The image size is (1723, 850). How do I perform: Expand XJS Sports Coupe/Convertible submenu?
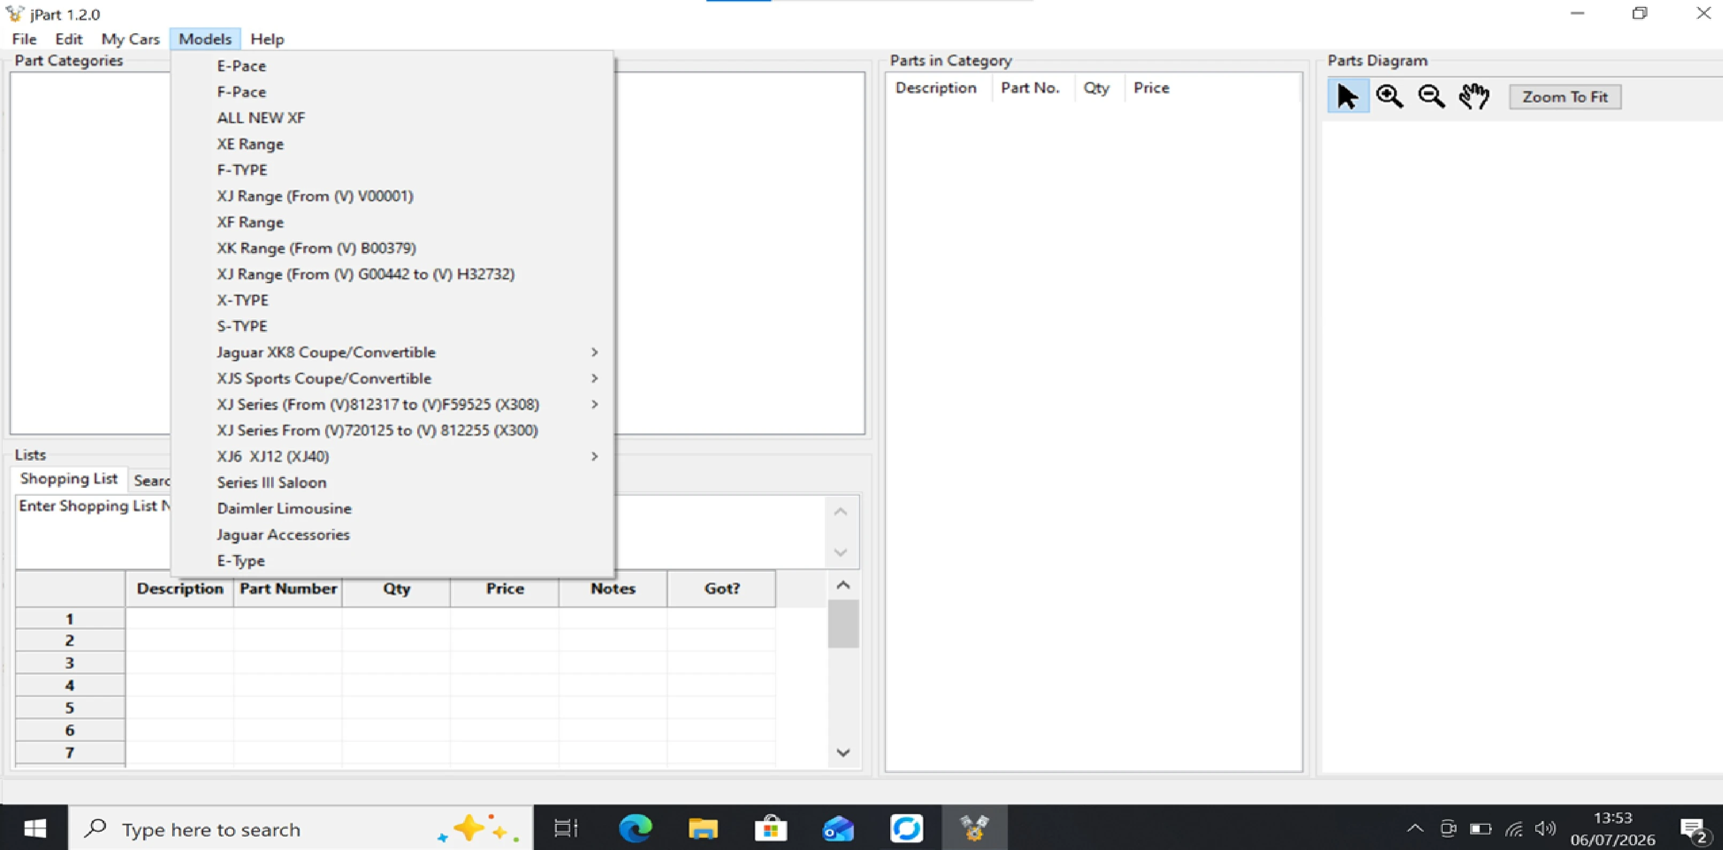[393, 379]
